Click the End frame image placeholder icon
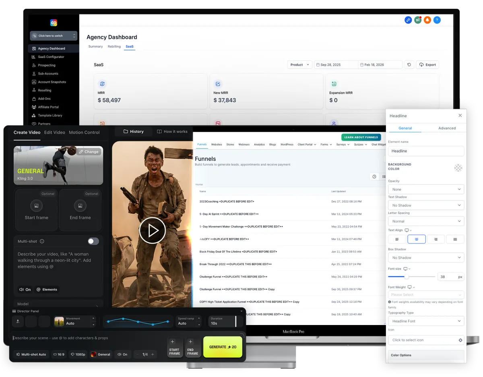 pos(80,206)
